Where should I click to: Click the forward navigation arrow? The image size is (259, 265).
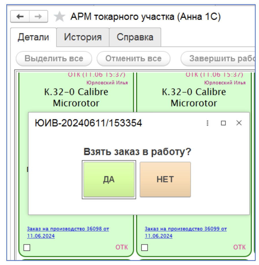click(39, 17)
